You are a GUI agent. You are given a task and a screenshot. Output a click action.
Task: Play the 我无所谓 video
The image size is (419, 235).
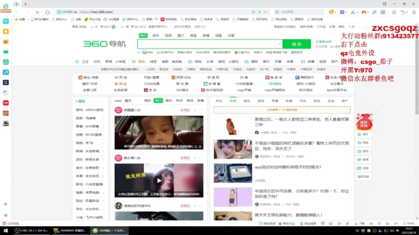coord(159,181)
